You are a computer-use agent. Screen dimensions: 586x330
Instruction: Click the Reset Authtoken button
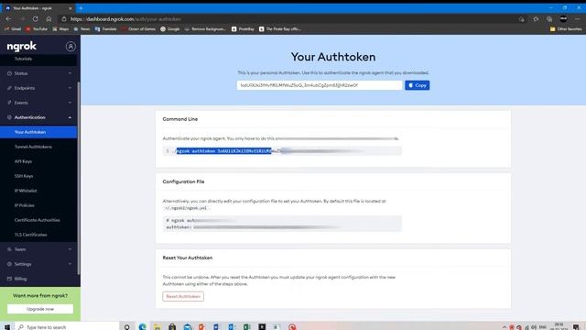coord(183,296)
